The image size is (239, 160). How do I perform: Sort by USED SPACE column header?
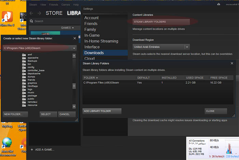click(x=195, y=78)
